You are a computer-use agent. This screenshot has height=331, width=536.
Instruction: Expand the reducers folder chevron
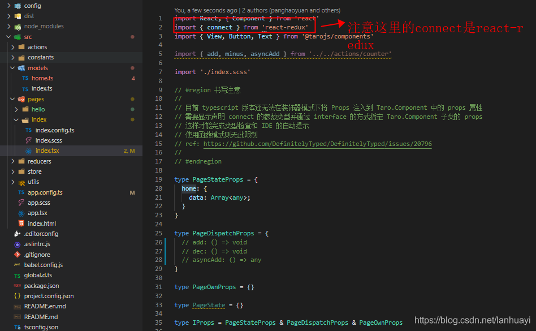click(13, 161)
